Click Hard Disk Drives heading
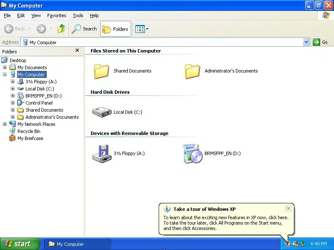The image size is (334, 250). 110,92
